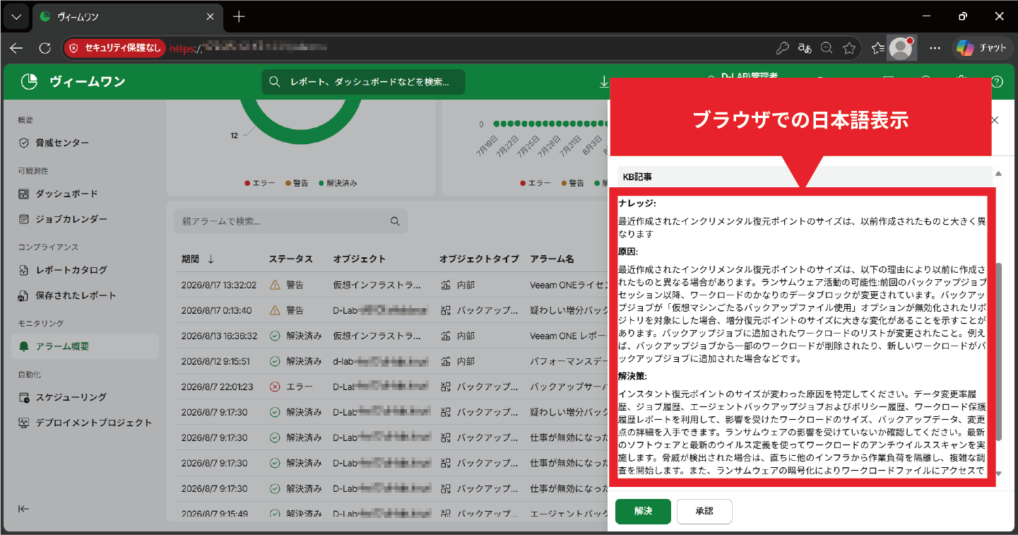Close the ヴィームワン browser tab
Screen dimensions: 1018x535
point(209,16)
